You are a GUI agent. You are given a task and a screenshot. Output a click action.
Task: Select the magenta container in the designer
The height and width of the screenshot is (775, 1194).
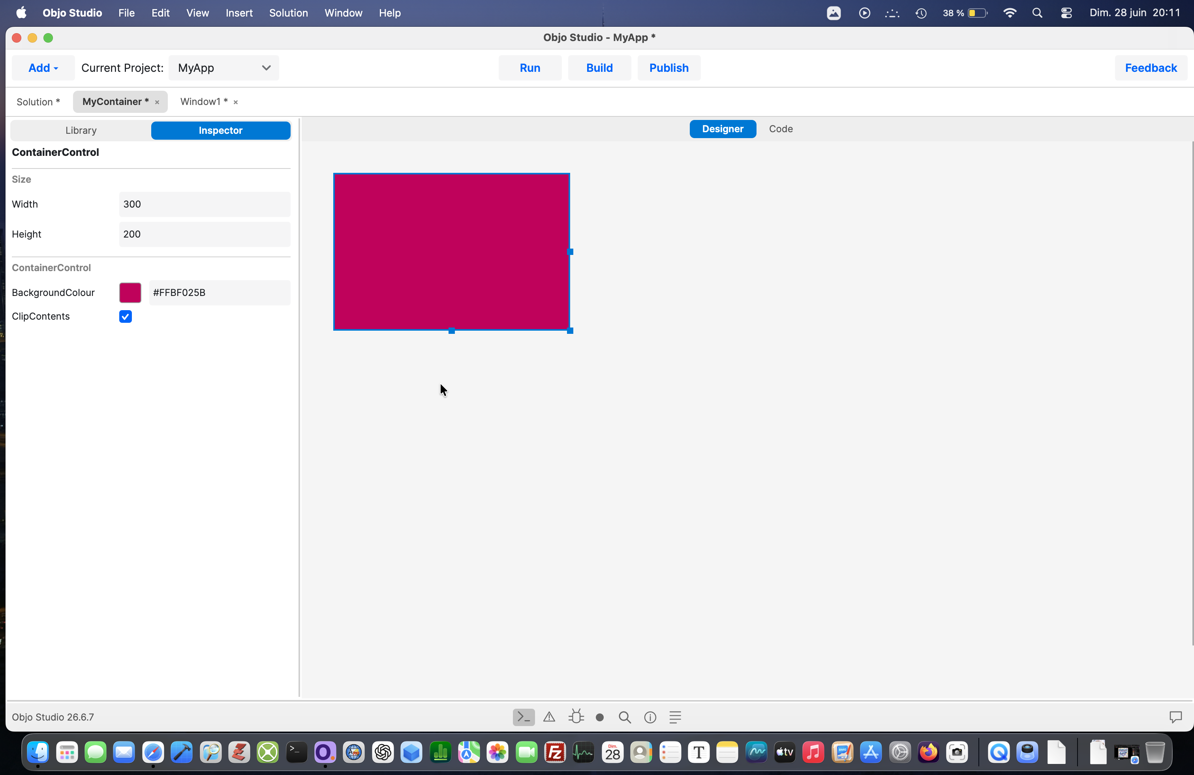coord(452,252)
